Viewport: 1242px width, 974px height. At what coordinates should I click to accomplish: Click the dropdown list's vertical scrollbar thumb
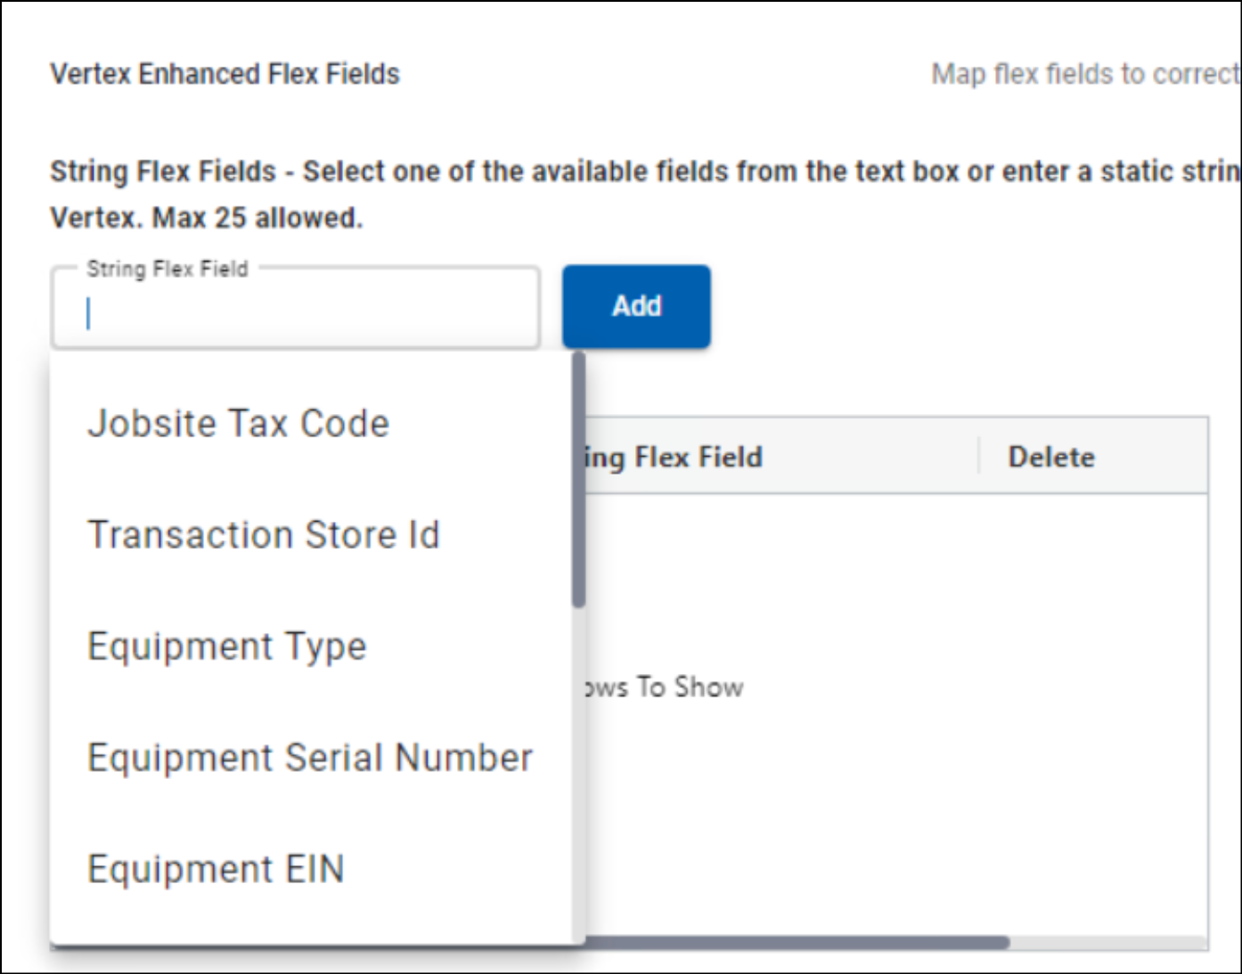coord(578,481)
